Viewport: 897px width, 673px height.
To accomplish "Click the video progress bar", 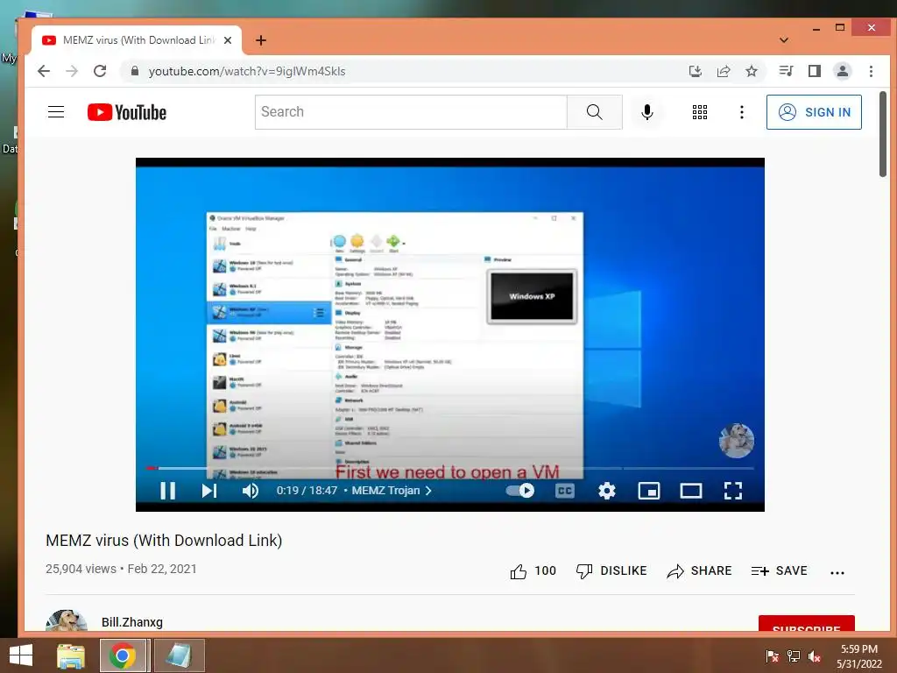I will pyautogui.click(x=449, y=468).
